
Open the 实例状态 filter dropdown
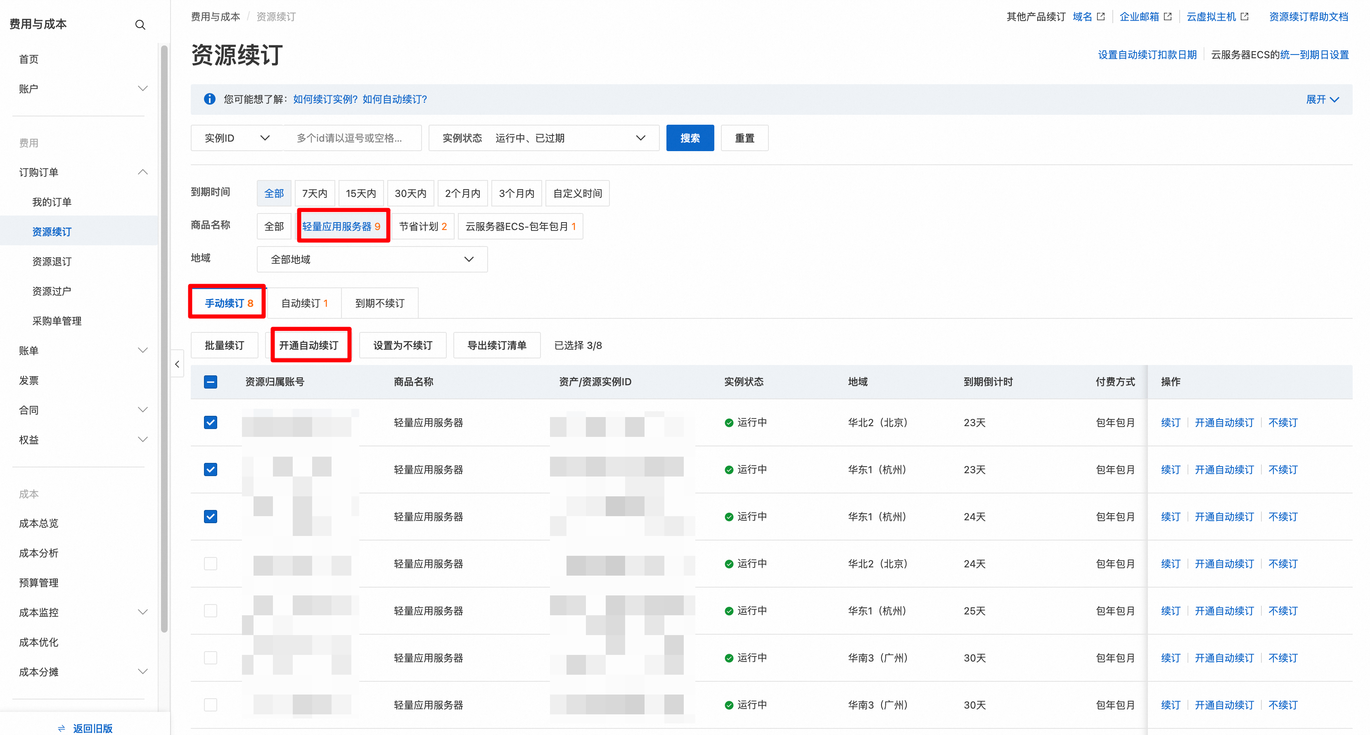point(543,138)
